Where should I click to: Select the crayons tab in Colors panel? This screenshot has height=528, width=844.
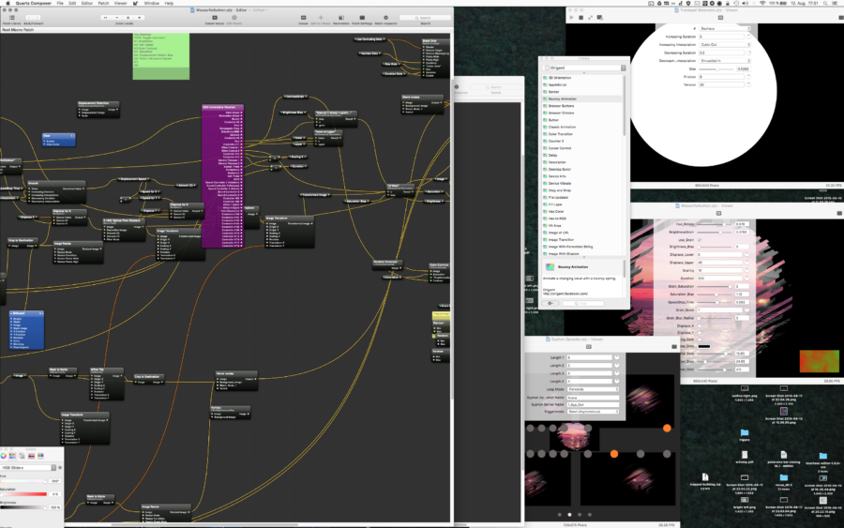coord(40,456)
